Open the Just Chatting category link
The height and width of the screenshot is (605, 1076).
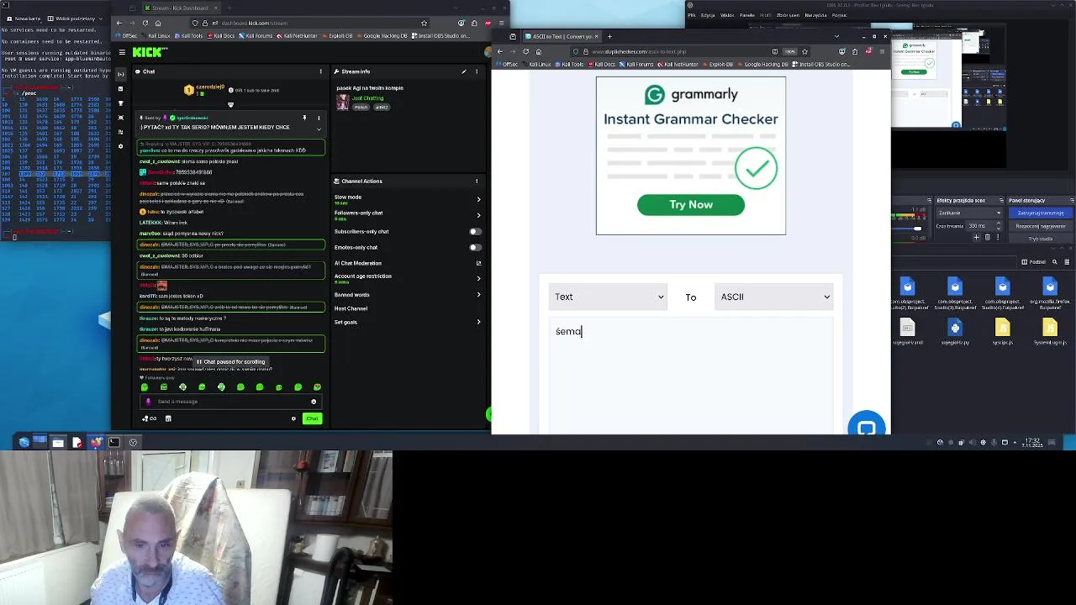point(368,98)
